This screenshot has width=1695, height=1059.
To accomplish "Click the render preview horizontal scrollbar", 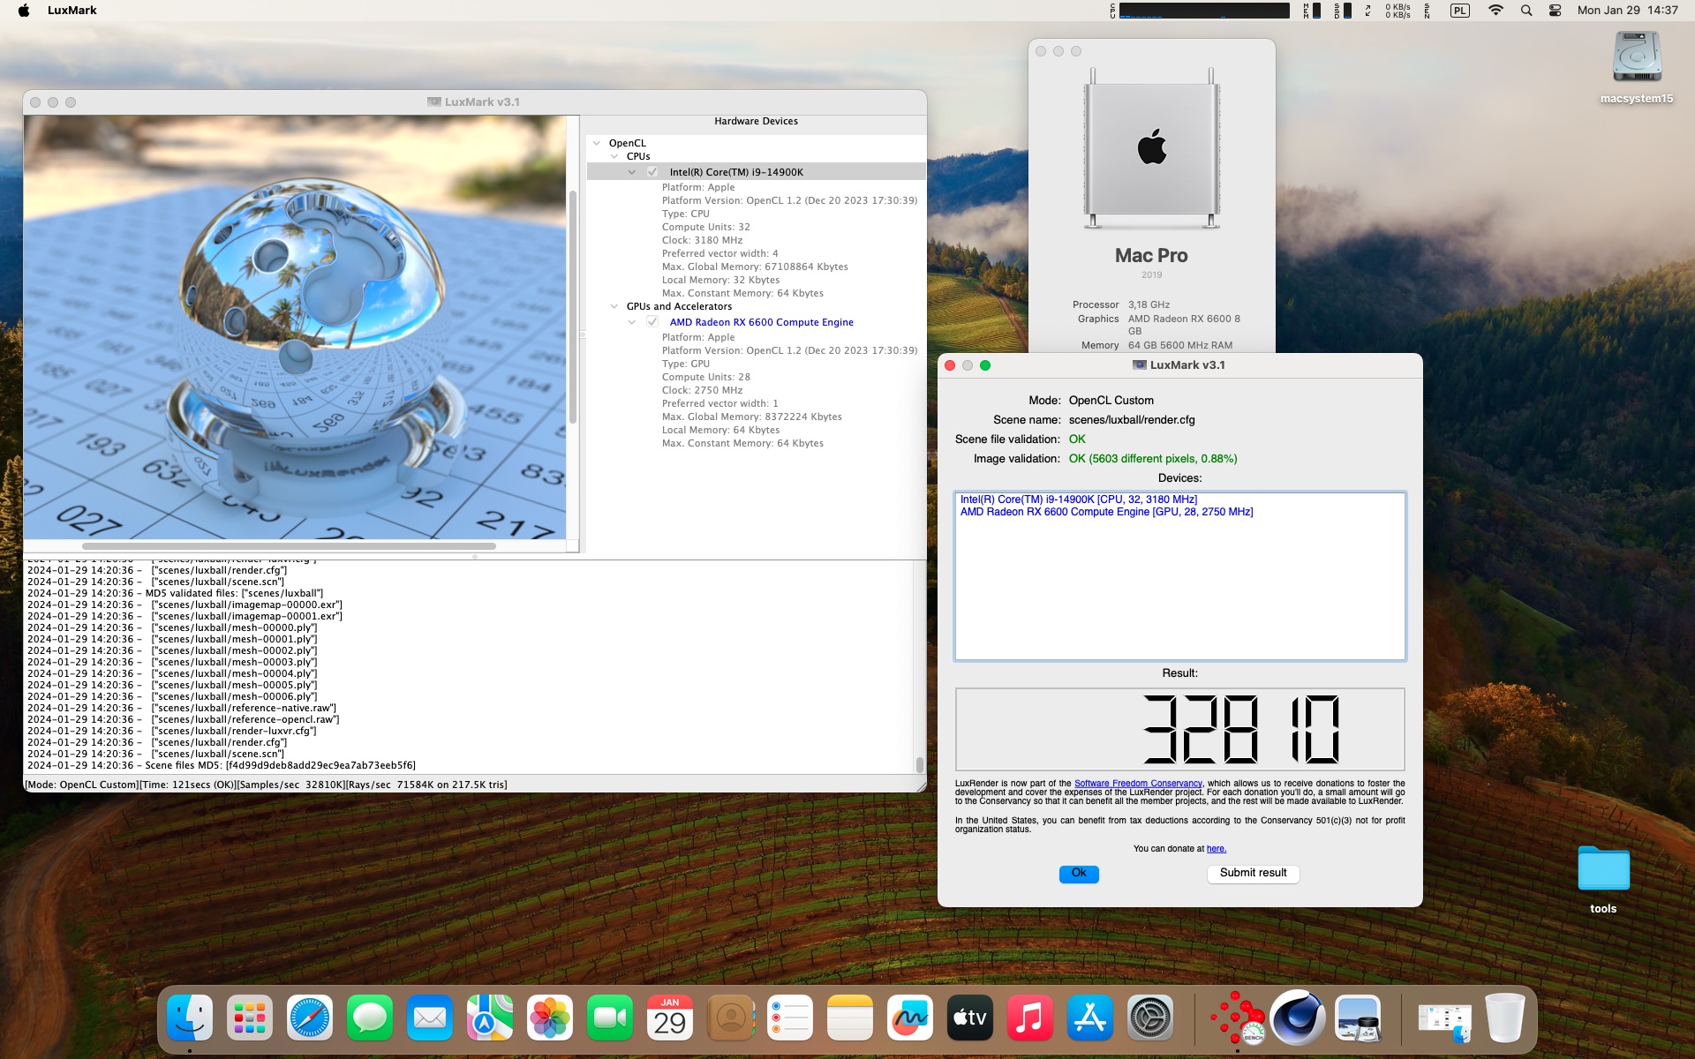I will pos(290,546).
